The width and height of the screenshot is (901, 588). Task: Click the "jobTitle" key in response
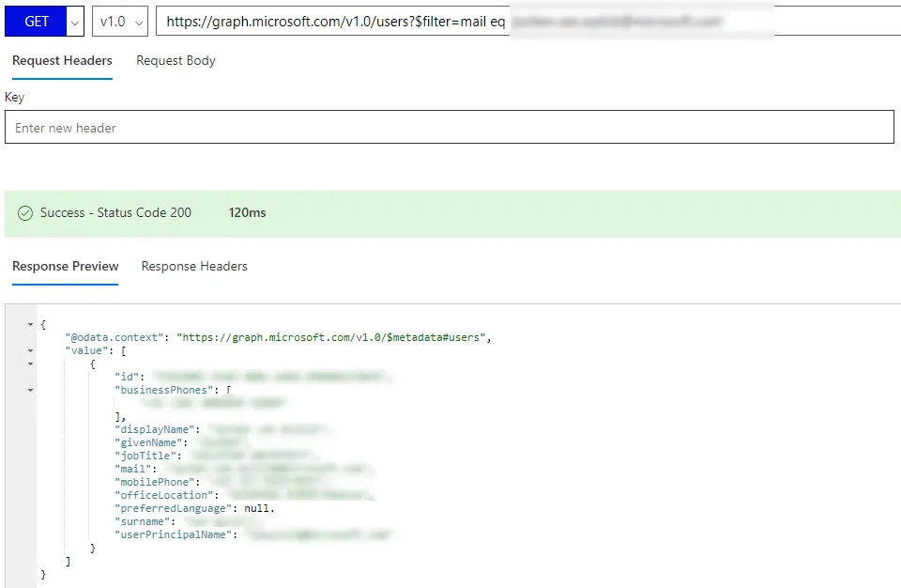pyautogui.click(x=145, y=456)
